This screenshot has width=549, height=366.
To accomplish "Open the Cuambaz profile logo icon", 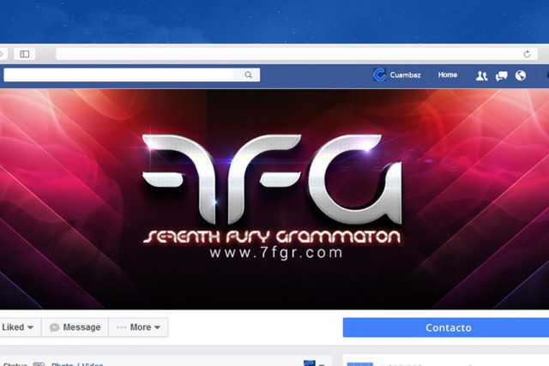I will (x=379, y=75).
